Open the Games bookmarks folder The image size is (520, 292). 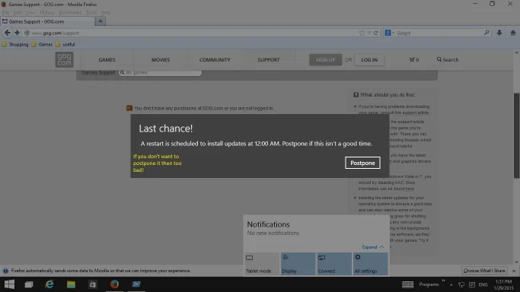(x=42, y=44)
